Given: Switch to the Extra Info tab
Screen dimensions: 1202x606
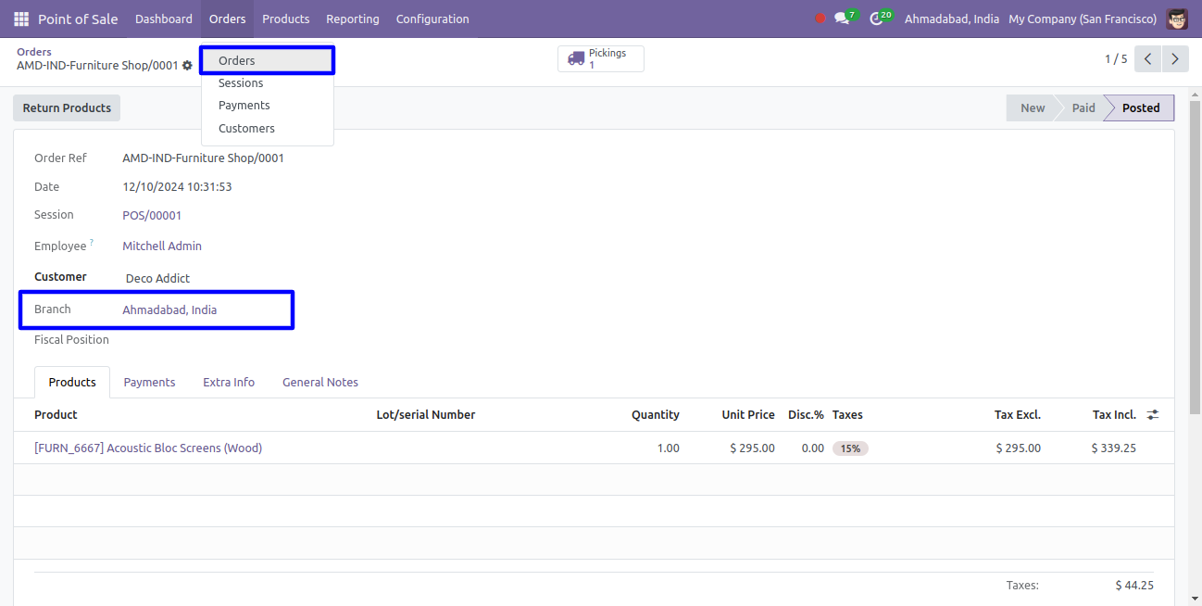Looking at the screenshot, I should 229,382.
